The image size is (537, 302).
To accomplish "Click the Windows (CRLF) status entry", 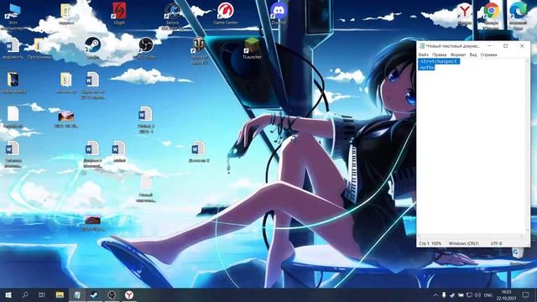I will pos(464,243).
